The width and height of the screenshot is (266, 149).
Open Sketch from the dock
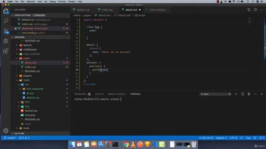(148, 144)
